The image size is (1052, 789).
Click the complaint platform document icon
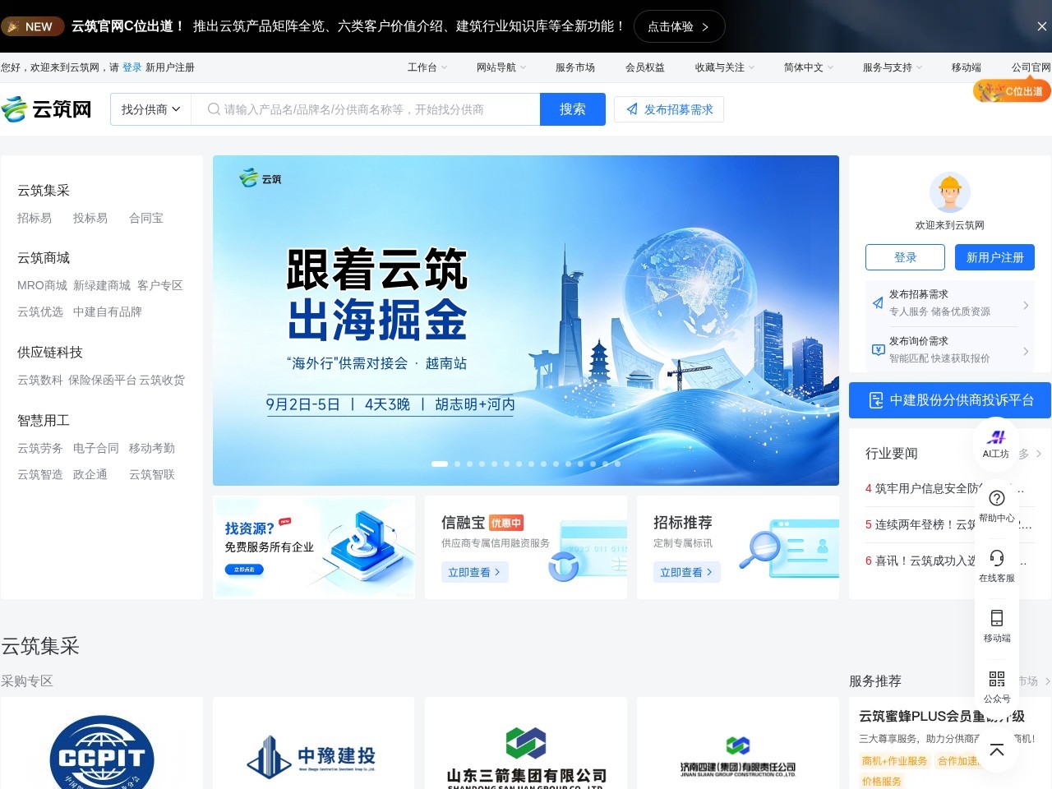876,400
